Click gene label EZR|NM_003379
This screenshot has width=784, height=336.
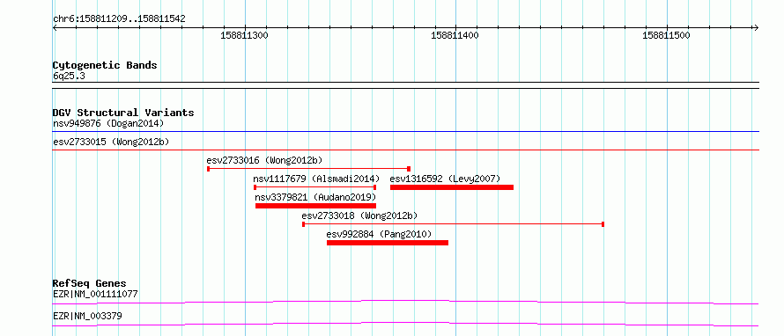point(87,316)
